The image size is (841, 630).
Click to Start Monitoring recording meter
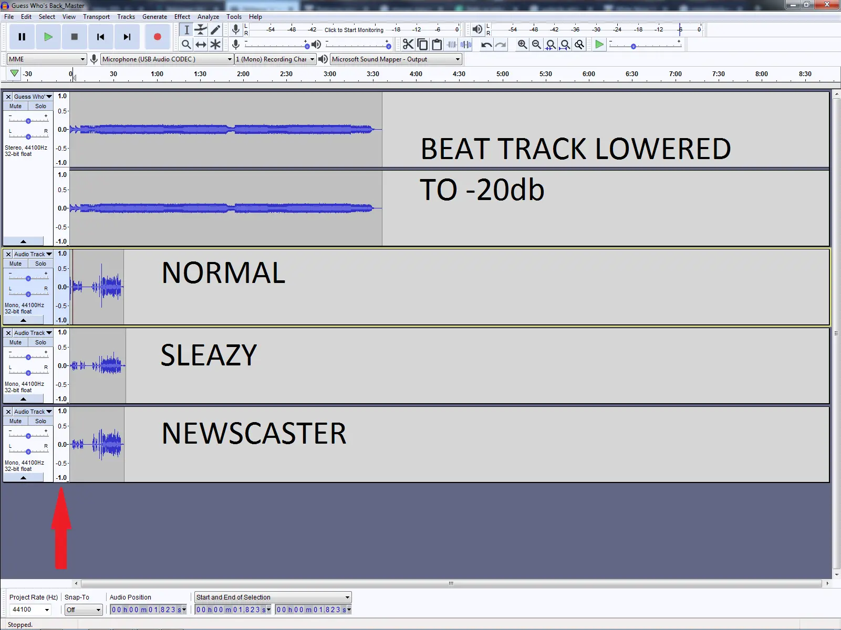354,30
